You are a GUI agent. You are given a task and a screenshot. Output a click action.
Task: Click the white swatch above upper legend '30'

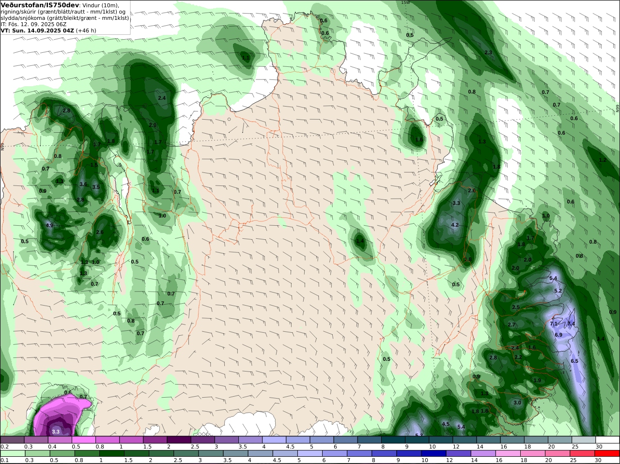(607, 440)
